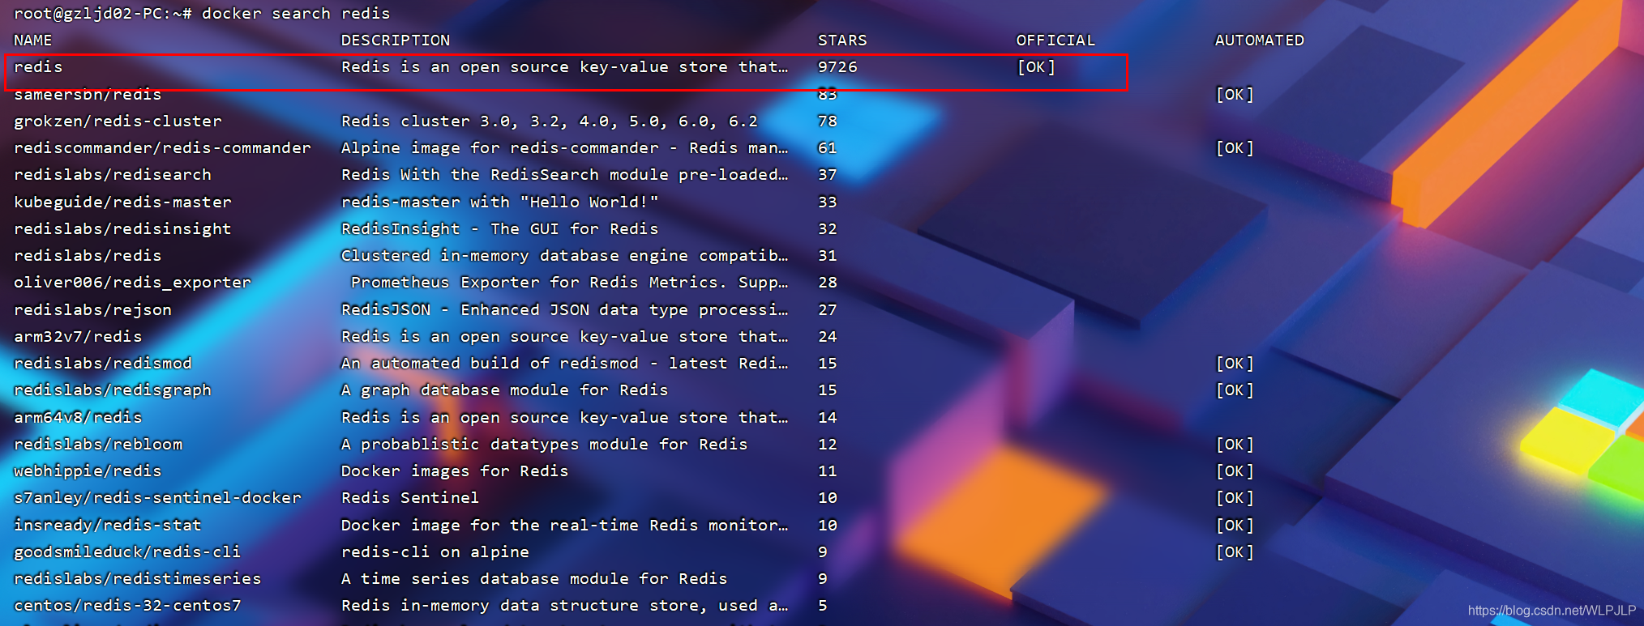Click 'RedisInsight - The GUI for Redis'

click(x=500, y=229)
